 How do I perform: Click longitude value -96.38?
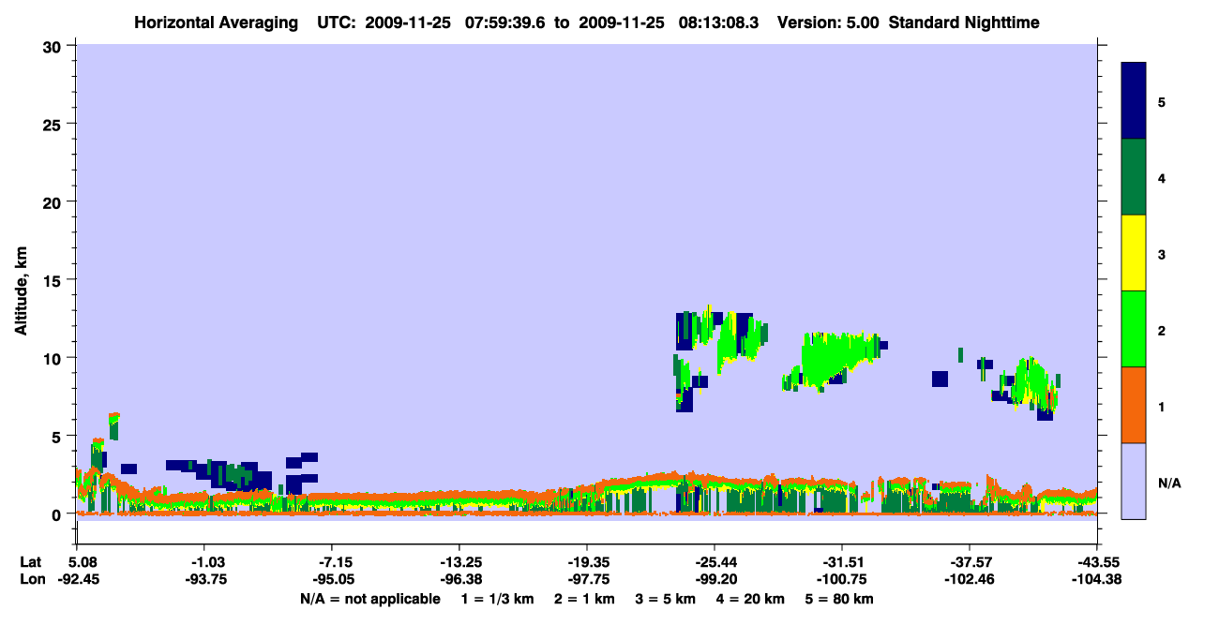459,579
